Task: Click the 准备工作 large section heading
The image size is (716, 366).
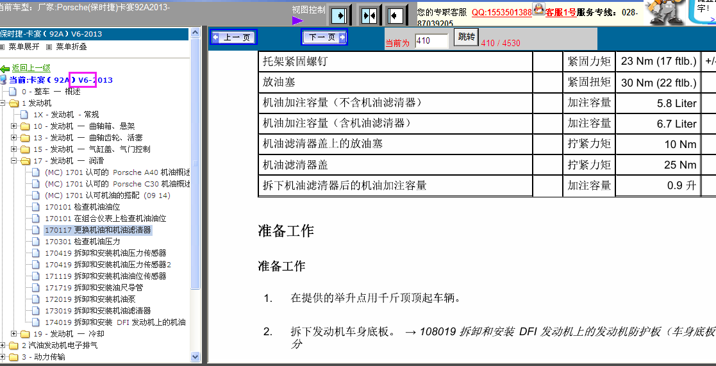Action: [286, 231]
